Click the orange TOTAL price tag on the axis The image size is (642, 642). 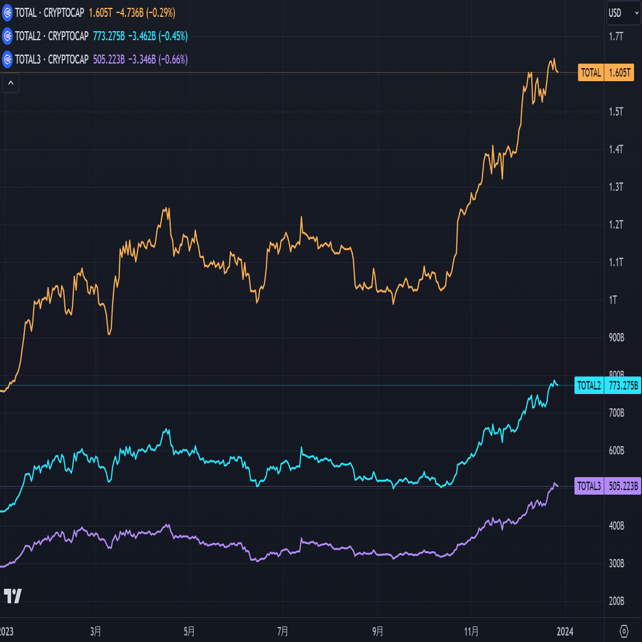click(x=606, y=73)
